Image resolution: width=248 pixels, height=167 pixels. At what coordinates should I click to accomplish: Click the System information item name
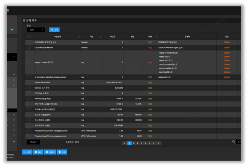click(x=42, y=82)
